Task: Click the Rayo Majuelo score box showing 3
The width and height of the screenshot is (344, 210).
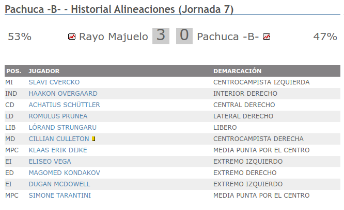Action: (x=161, y=36)
